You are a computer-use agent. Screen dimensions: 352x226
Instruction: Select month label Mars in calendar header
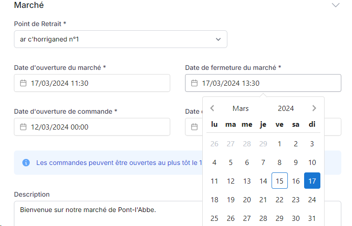[241, 109]
